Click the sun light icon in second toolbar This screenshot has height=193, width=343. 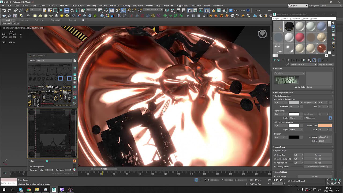coord(62,16)
